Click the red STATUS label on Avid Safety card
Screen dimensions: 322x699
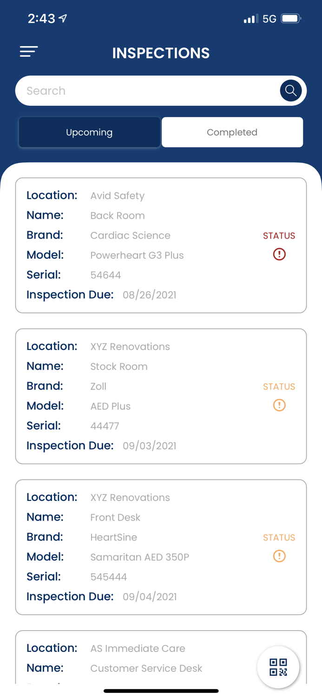pyautogui.click(x=279, y=236)
